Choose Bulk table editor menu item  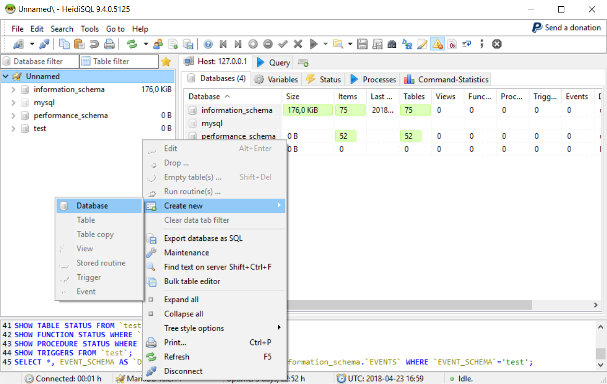point(214,281)
